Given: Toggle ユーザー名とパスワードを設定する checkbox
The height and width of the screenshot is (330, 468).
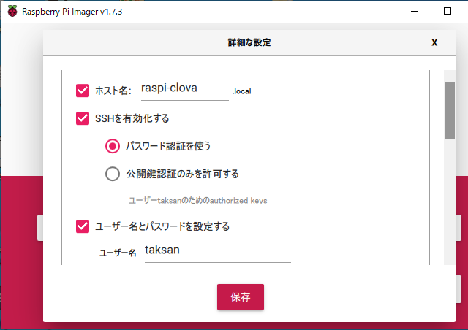Looking at the screenshot, I should [x=83, y=226].
